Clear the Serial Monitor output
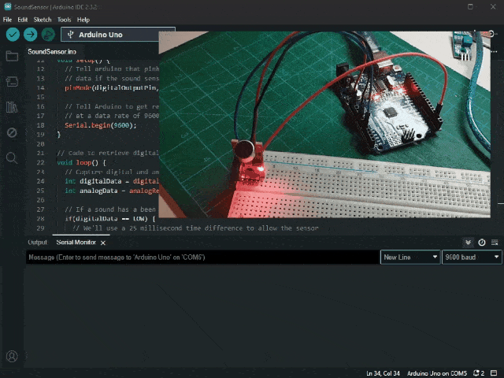Viewport: 504px width, 378px height. pos(495,243)
